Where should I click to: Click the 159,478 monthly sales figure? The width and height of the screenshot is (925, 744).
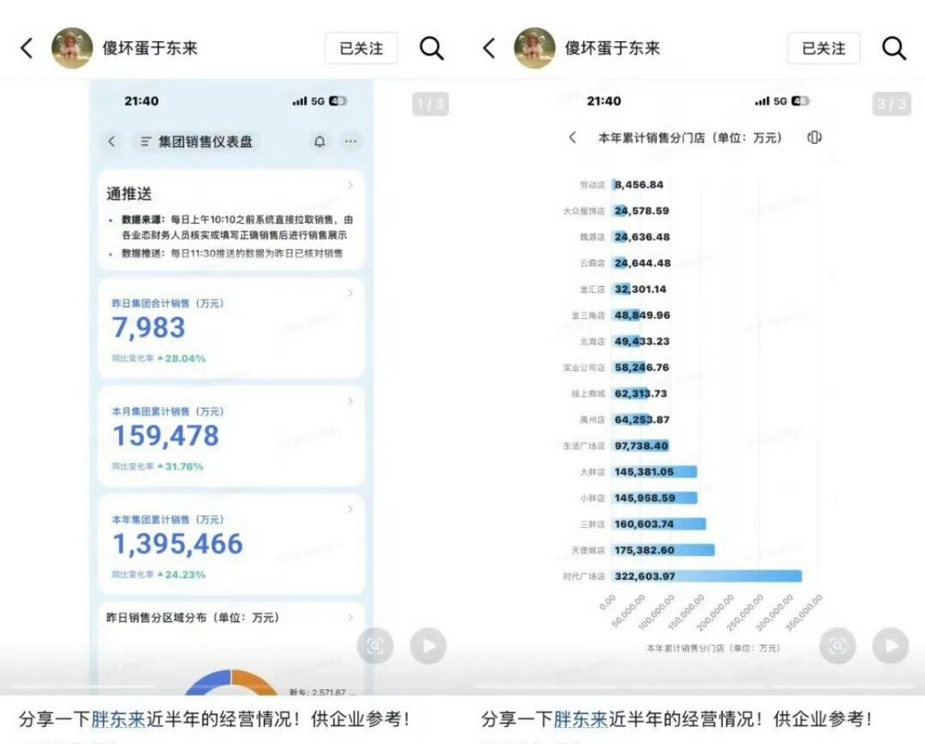pyautogui.click(x=166, y=436)
